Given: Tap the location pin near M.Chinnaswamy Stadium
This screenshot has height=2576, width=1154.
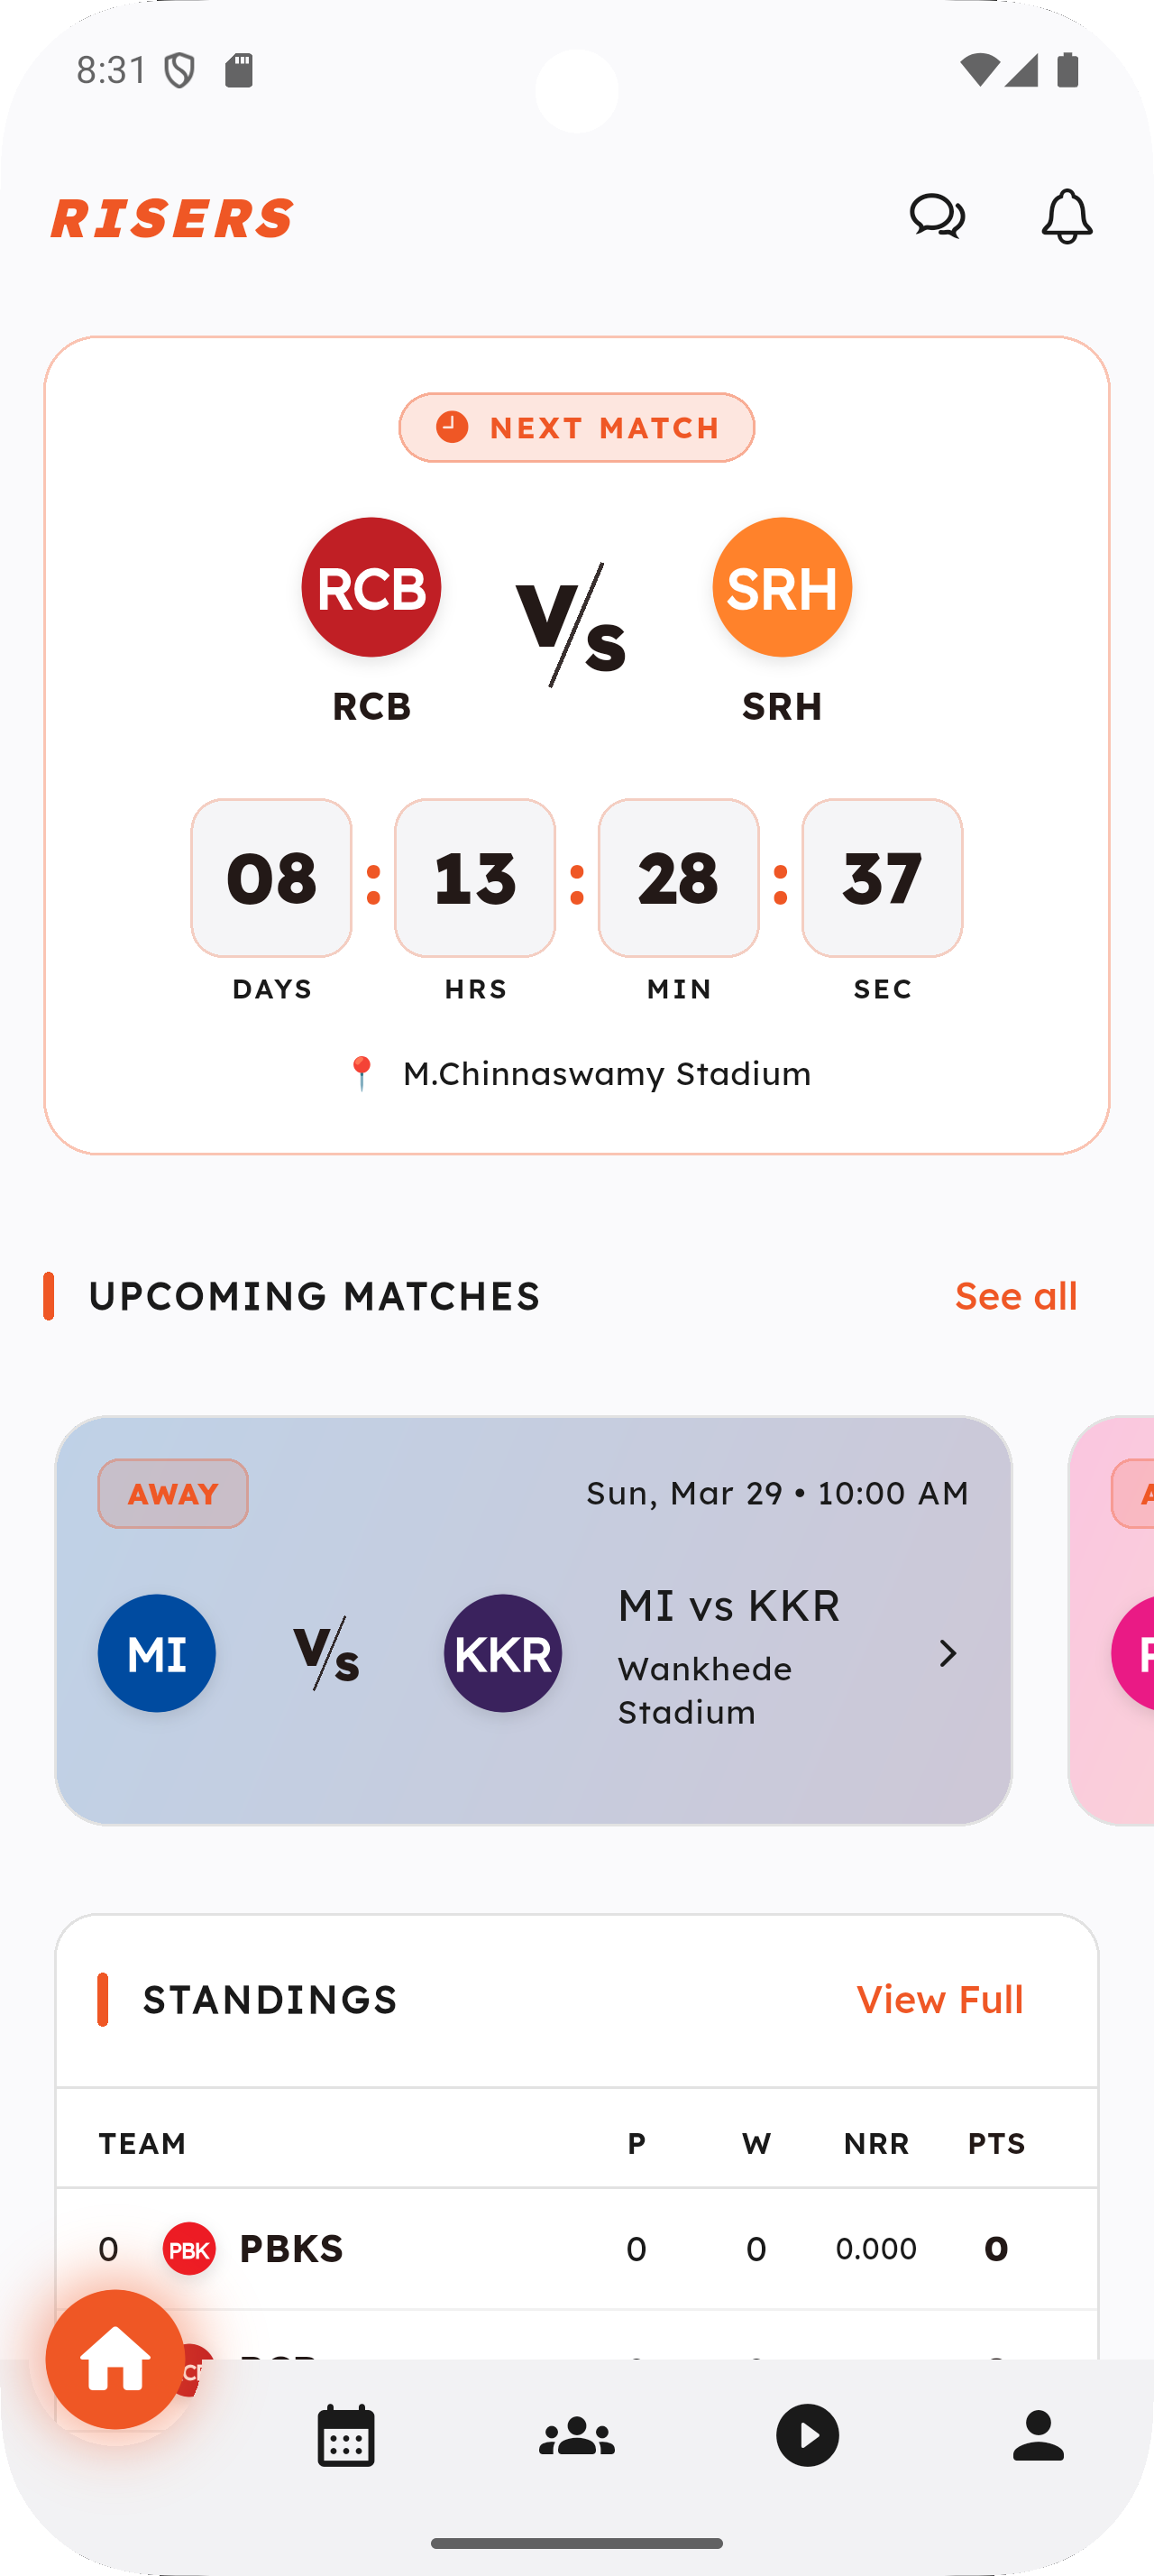Looking at the screenshot, I should [x=363, y=1072].
